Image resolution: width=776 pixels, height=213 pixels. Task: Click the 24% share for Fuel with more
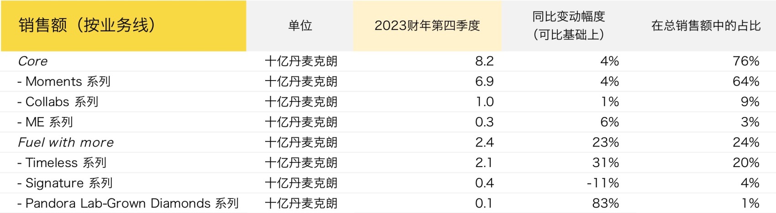(746, 142)
